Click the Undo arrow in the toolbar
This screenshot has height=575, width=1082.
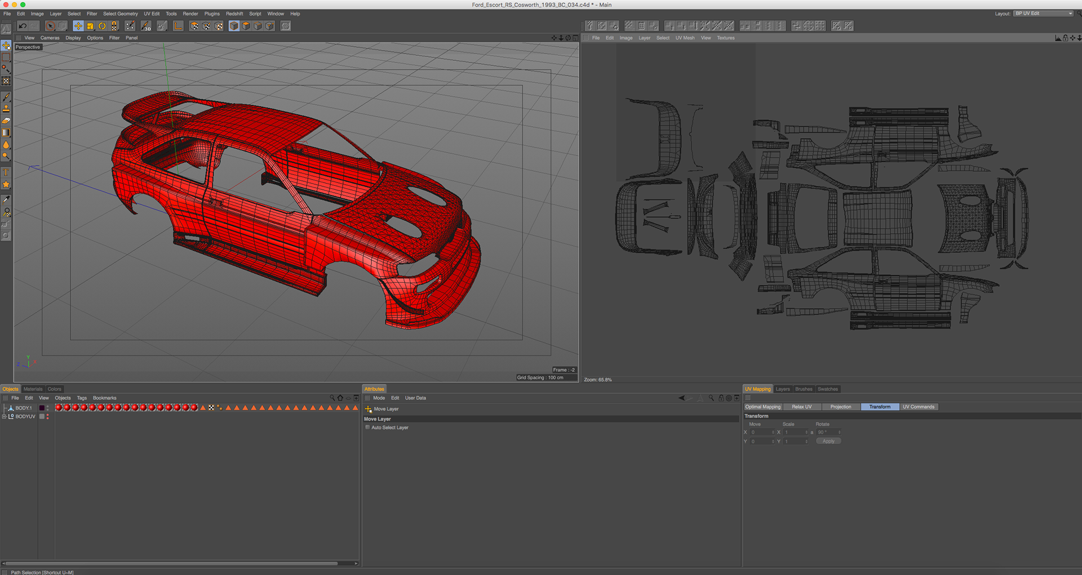click(23, 26)
